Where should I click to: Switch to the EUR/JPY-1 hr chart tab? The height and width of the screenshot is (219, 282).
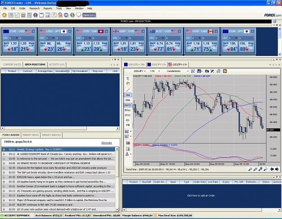tap(157, 64)
